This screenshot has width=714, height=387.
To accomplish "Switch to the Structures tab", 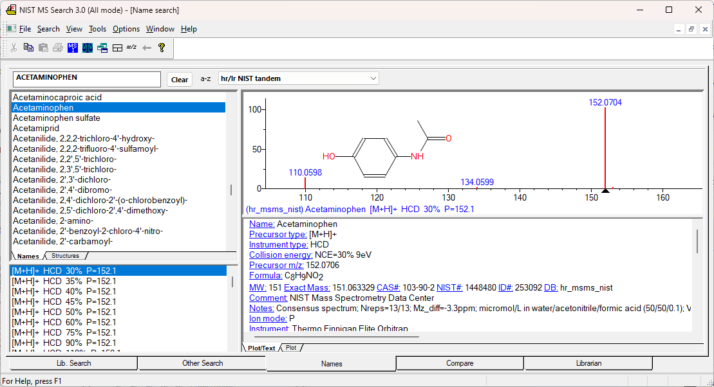I will pos(64,255).
